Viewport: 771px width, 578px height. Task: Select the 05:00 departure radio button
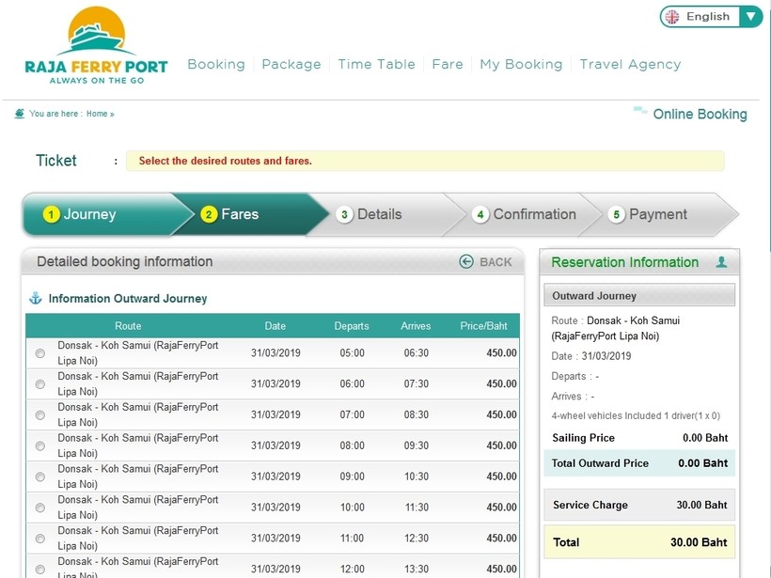39,353
